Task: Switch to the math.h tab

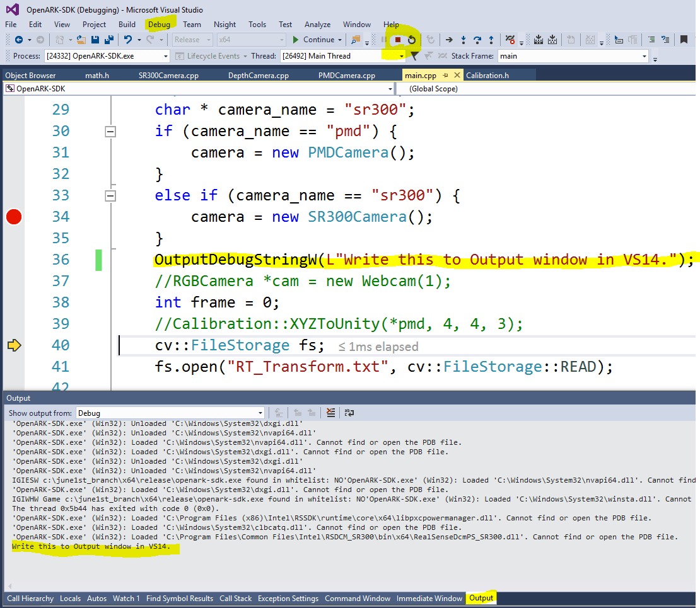Action: 97,76
